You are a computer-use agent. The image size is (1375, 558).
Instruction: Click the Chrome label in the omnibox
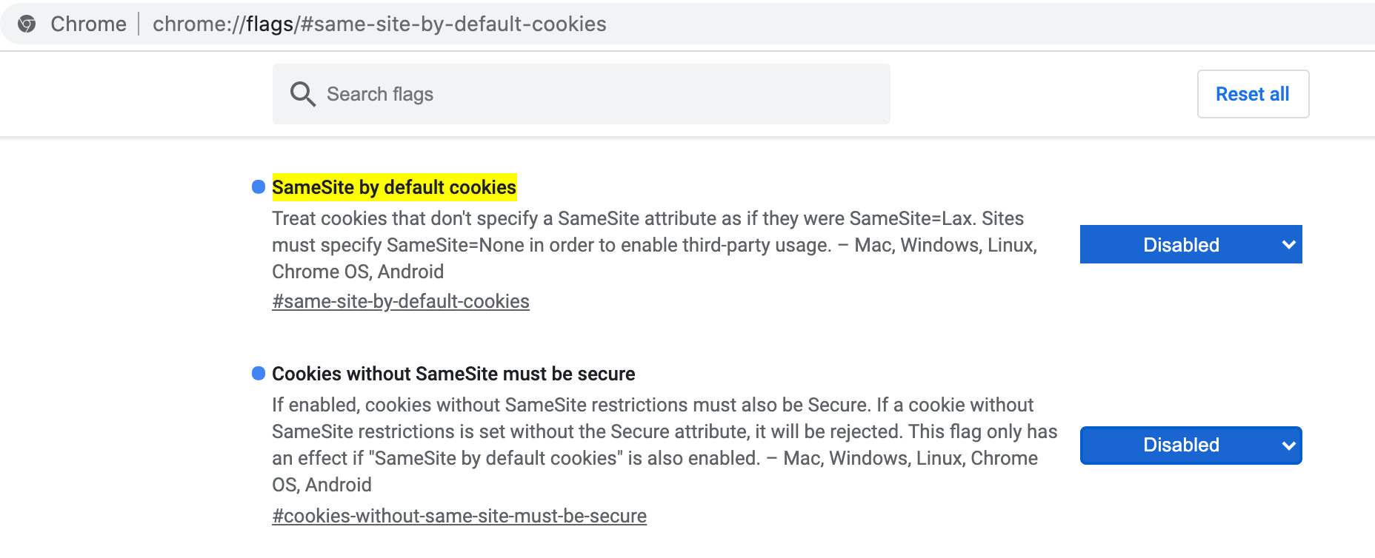88,24
